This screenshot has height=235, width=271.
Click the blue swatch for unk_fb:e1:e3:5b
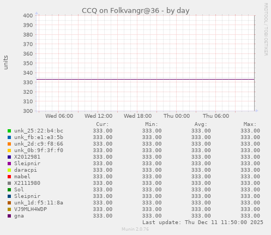[9, 137]
